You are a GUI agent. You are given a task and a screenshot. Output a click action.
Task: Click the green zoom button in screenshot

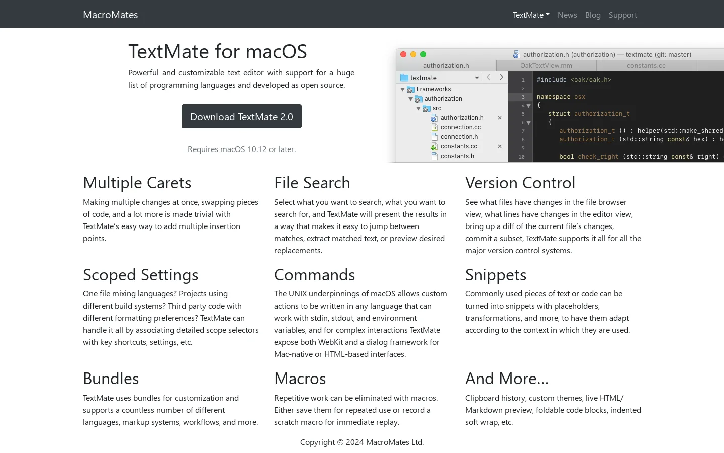(x=423, y=54)
